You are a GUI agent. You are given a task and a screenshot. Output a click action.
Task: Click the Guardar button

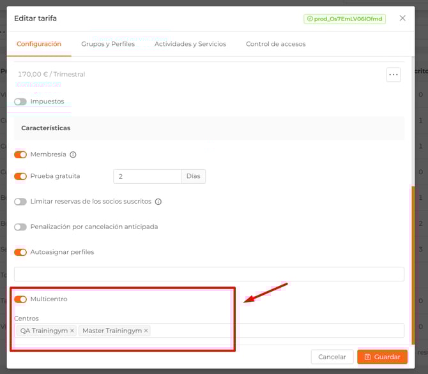(382, 357)
